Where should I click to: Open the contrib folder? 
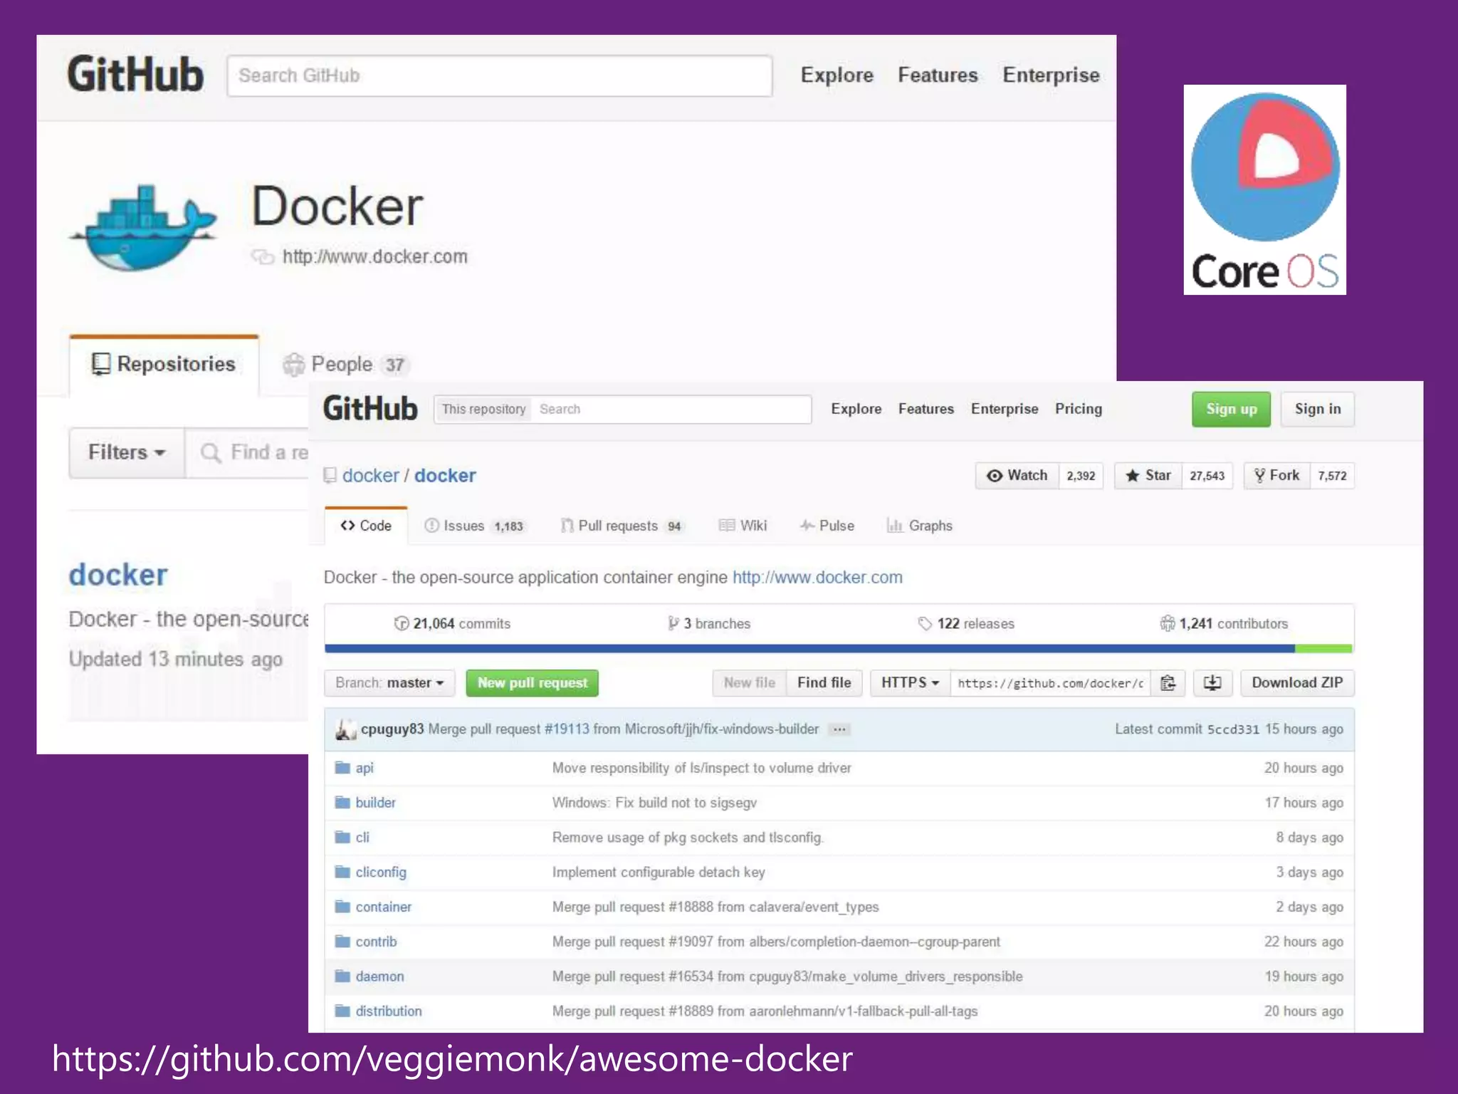376,942
